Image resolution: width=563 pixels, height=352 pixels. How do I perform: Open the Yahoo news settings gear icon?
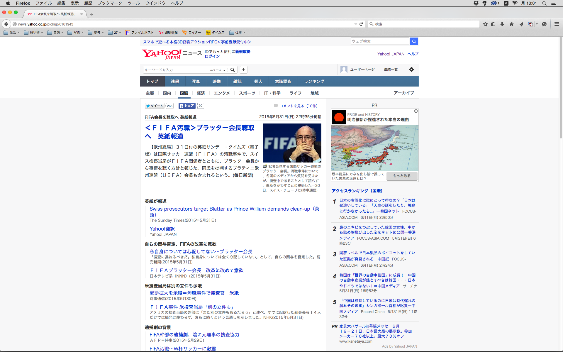(x=411, y=70)
